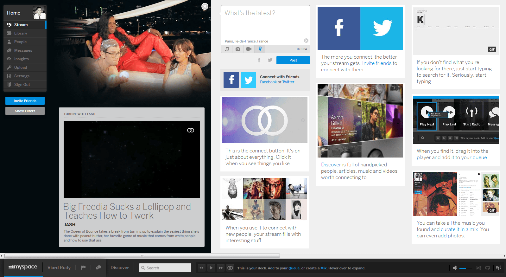Toggle Facebook sharing below composer
Screen dimensions: 506x277
click(x=259, y=60)
